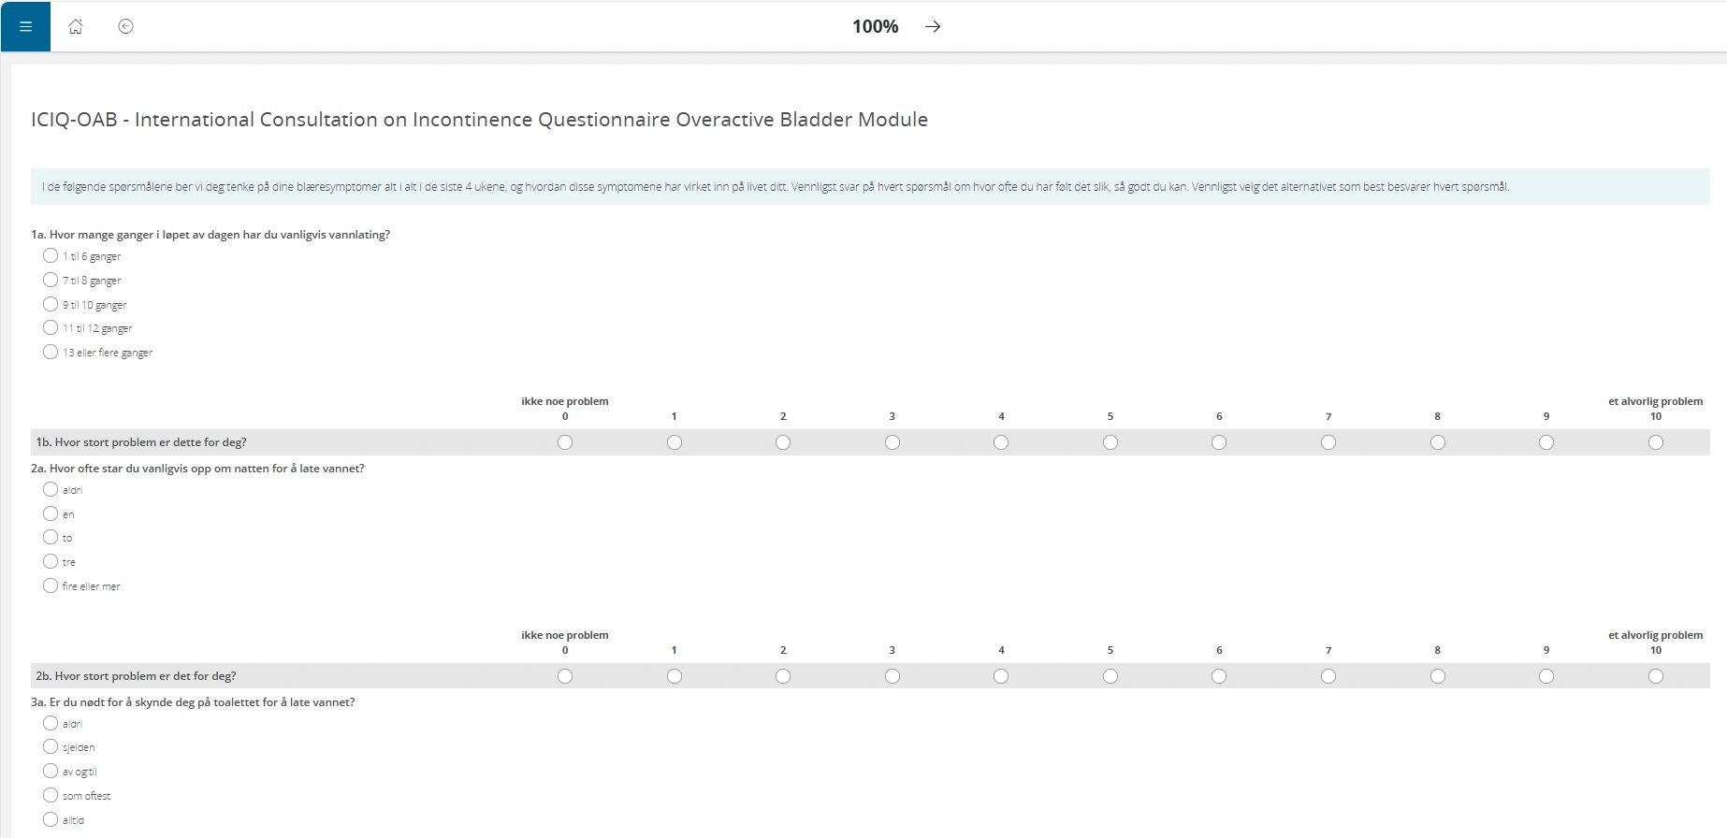Viewport: 1727px width, 838px height.
Task: Select 'en' for question 2a
Action: pos(51,513)
